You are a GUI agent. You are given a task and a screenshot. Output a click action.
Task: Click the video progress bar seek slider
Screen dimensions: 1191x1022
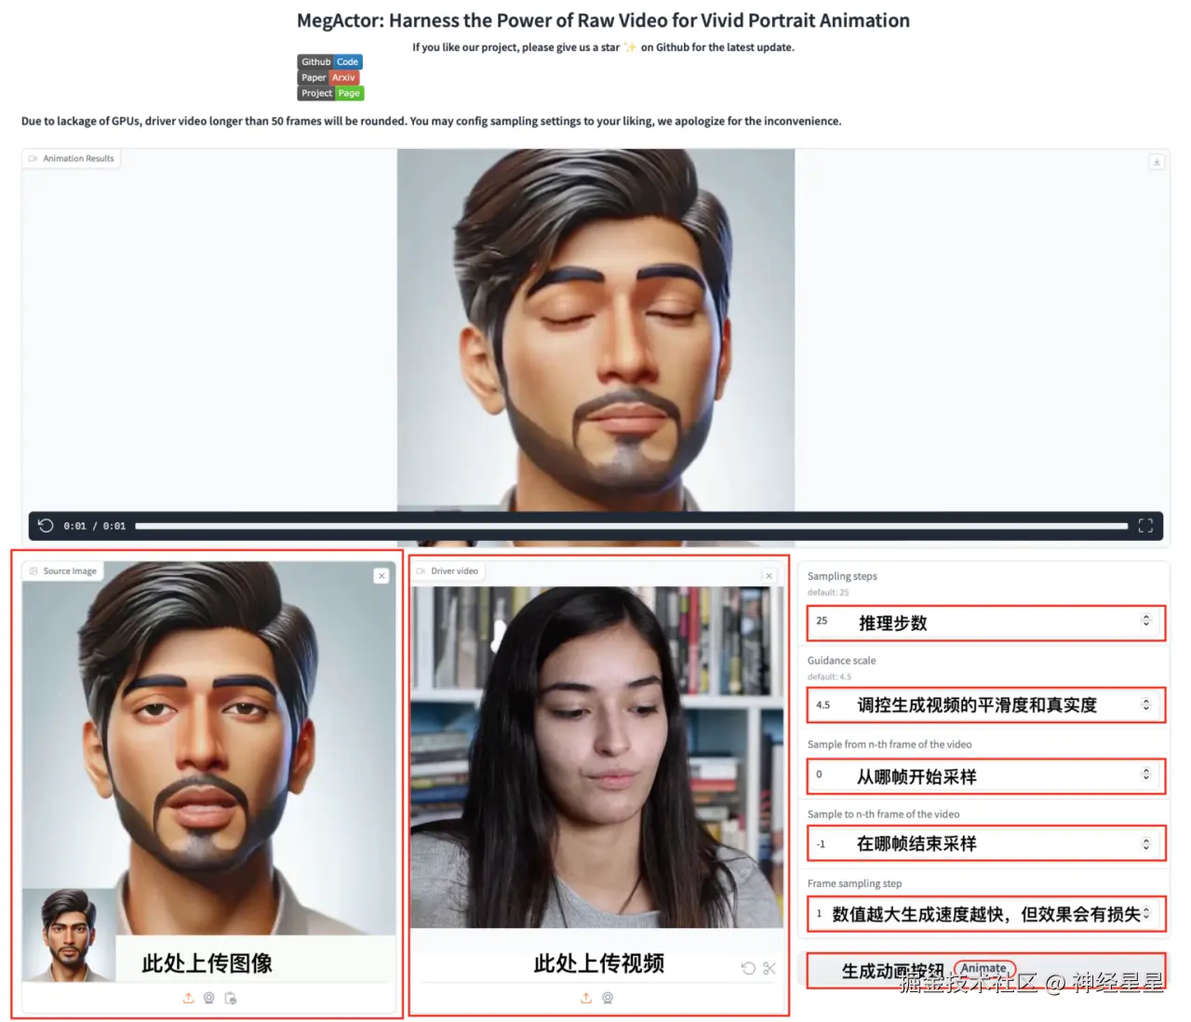click(633, 525)
